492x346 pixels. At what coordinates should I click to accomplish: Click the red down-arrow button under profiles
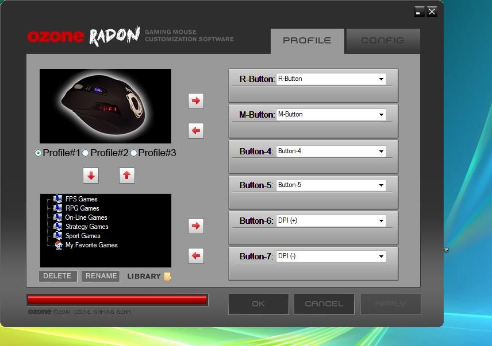point(91,176)
